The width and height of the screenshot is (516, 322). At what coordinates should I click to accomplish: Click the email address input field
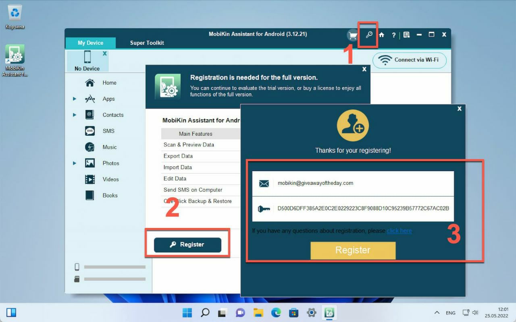(x=353, y=184)
